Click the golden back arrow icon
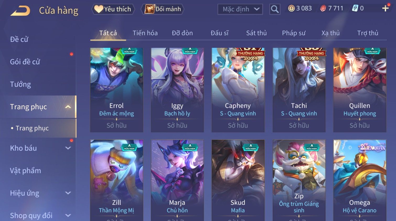 (x=20, y=11)
